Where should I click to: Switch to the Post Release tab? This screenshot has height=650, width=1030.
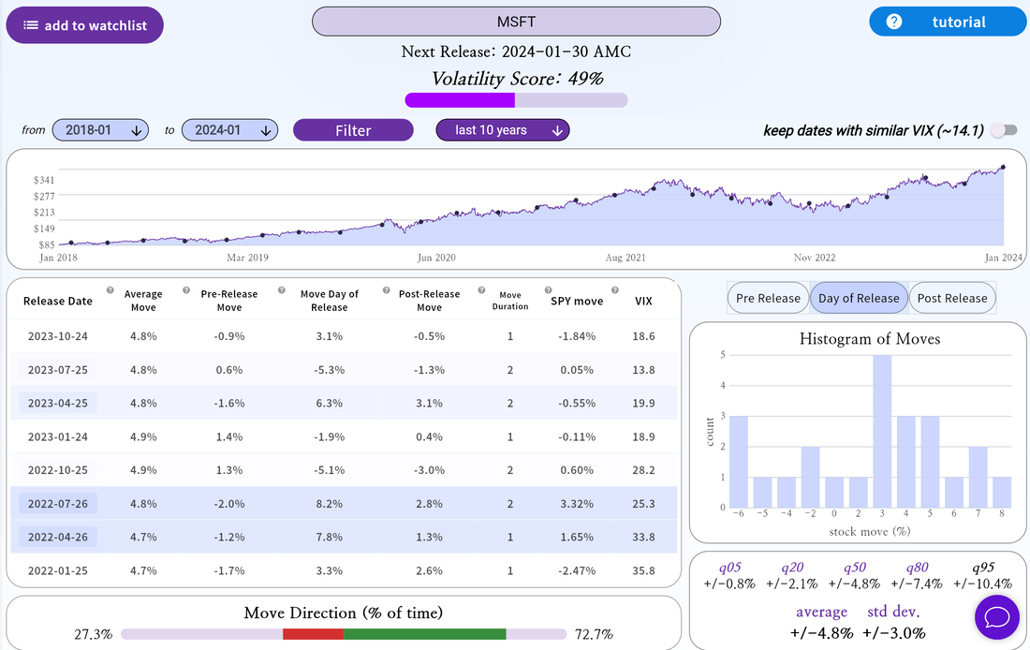coord(952,298)
